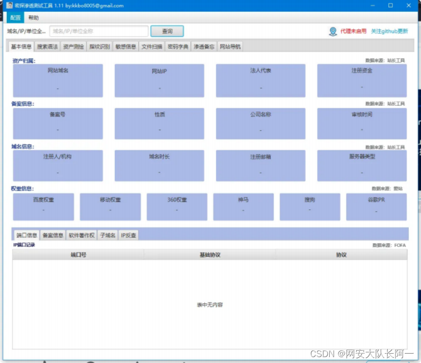
Task: Click the 数据来源: 爱站 text
Action: coord(387,189)
